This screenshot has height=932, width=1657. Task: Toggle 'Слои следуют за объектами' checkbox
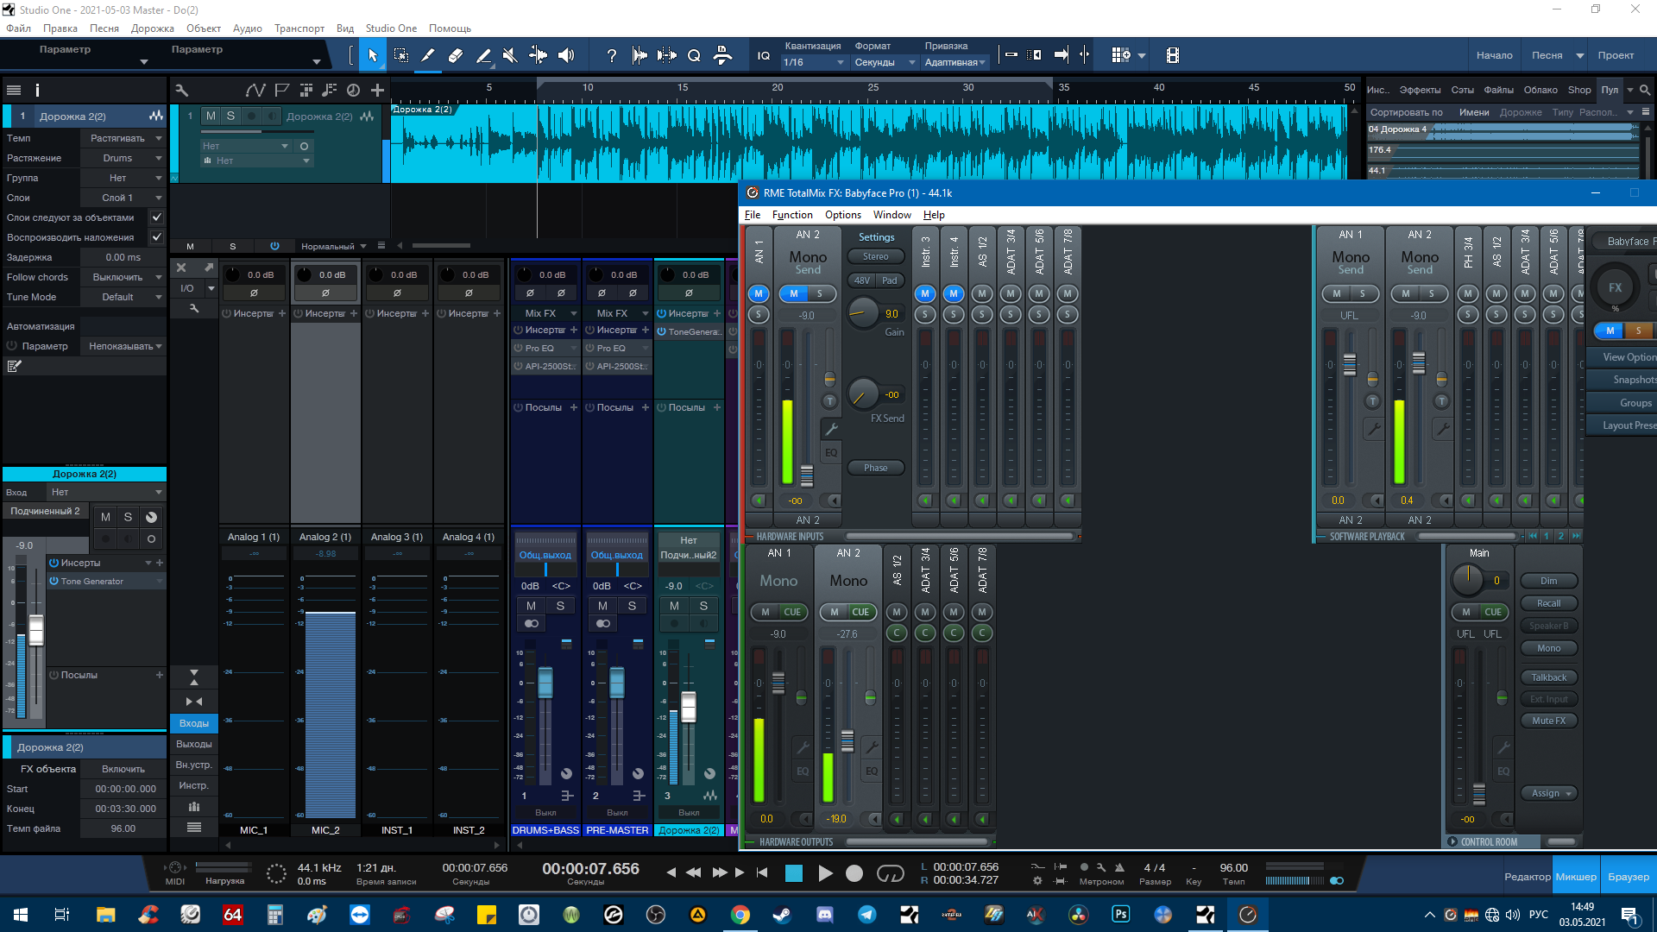pos(156,217)
